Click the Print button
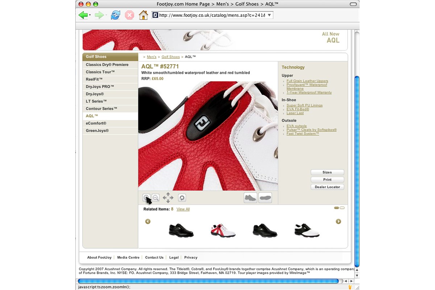The width and height of the screenshot is (435, 290). 327,180
